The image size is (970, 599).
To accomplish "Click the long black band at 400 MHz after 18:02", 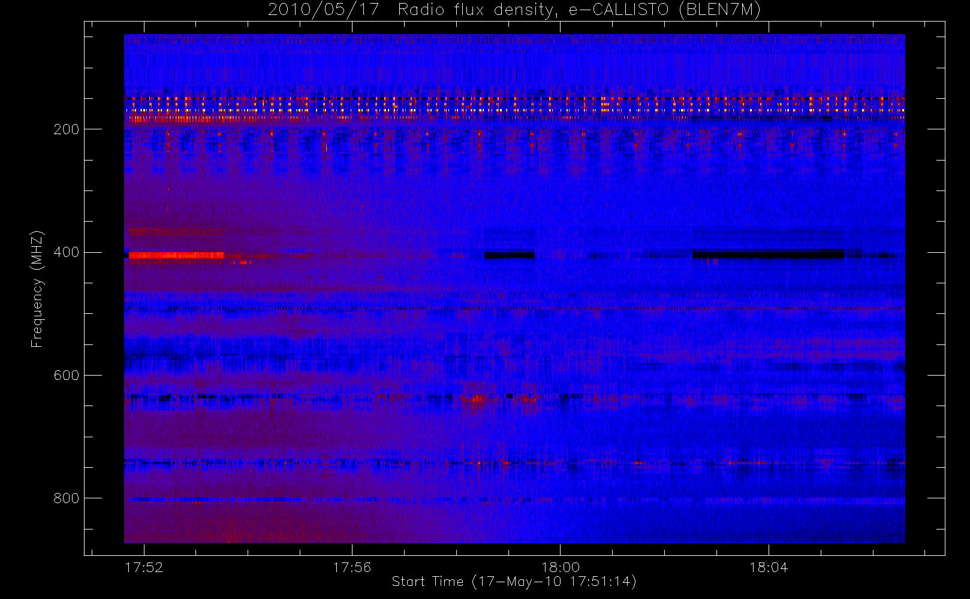I will click(768, 254).
